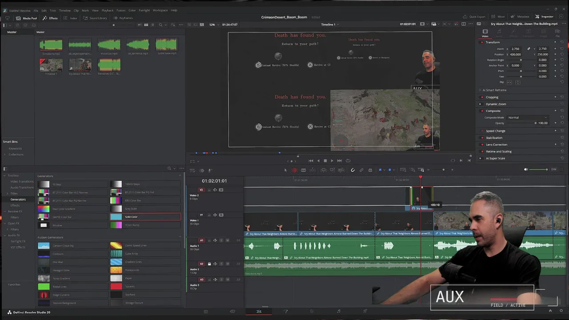Open the Workspace menu
This screenshot has height=320, width=569.
tap(160, 10)
